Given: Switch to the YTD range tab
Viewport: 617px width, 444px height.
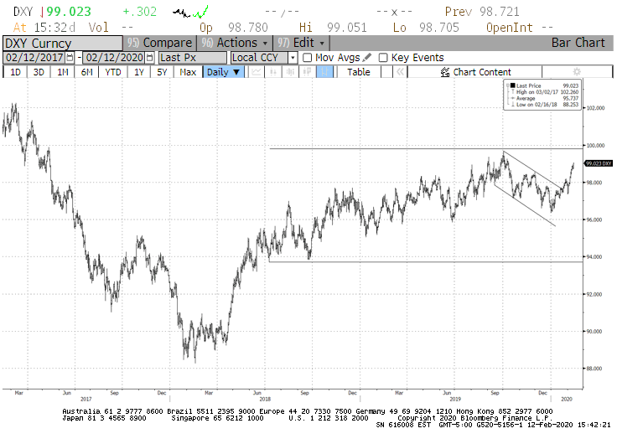Looking at the screenshot, I should 112,72.
